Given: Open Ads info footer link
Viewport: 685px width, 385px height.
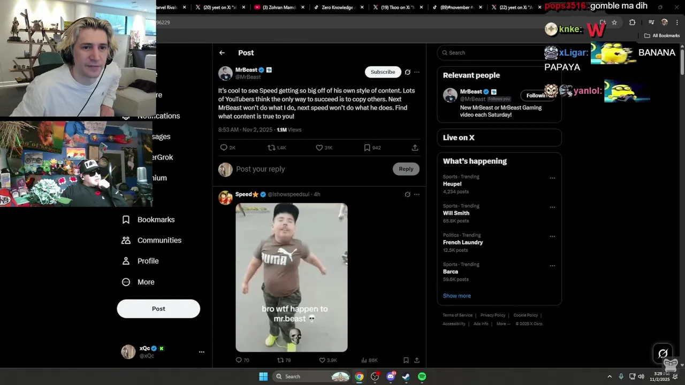Looking at the screenshot, I should pyautogui.click(x=481, y=324).
